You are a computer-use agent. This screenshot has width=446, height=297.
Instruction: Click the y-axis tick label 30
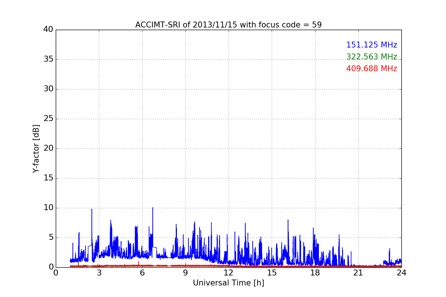coord(48,89)
